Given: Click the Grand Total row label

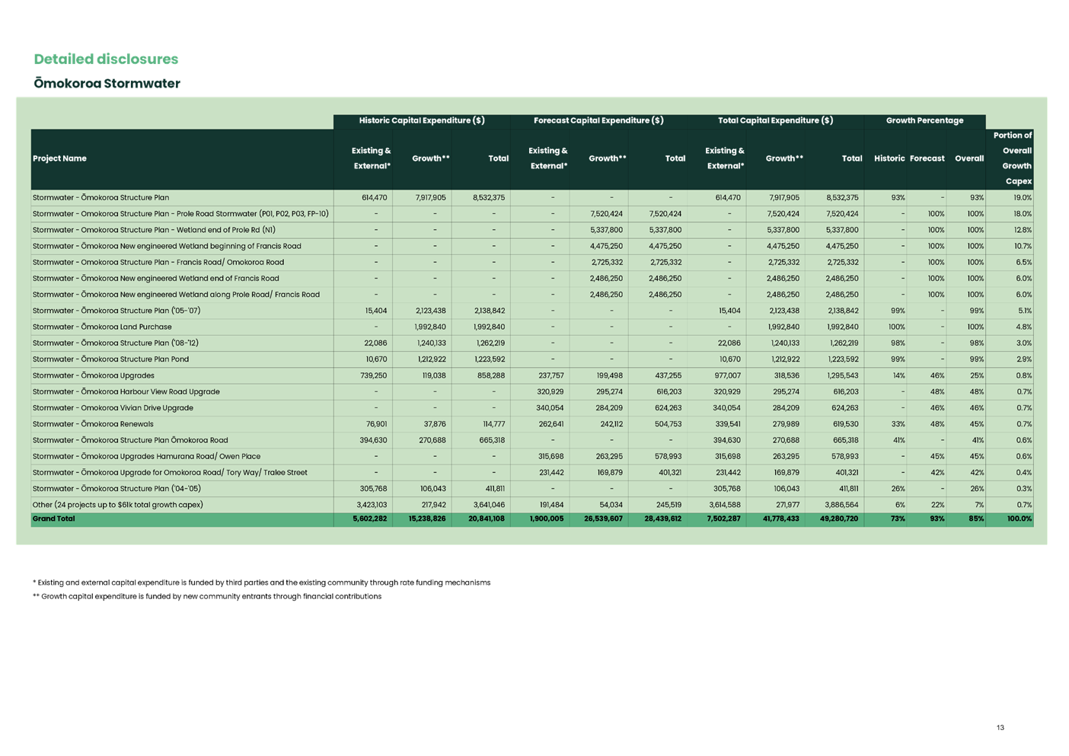Looking at the screenshot, I should tap(53, 519).
